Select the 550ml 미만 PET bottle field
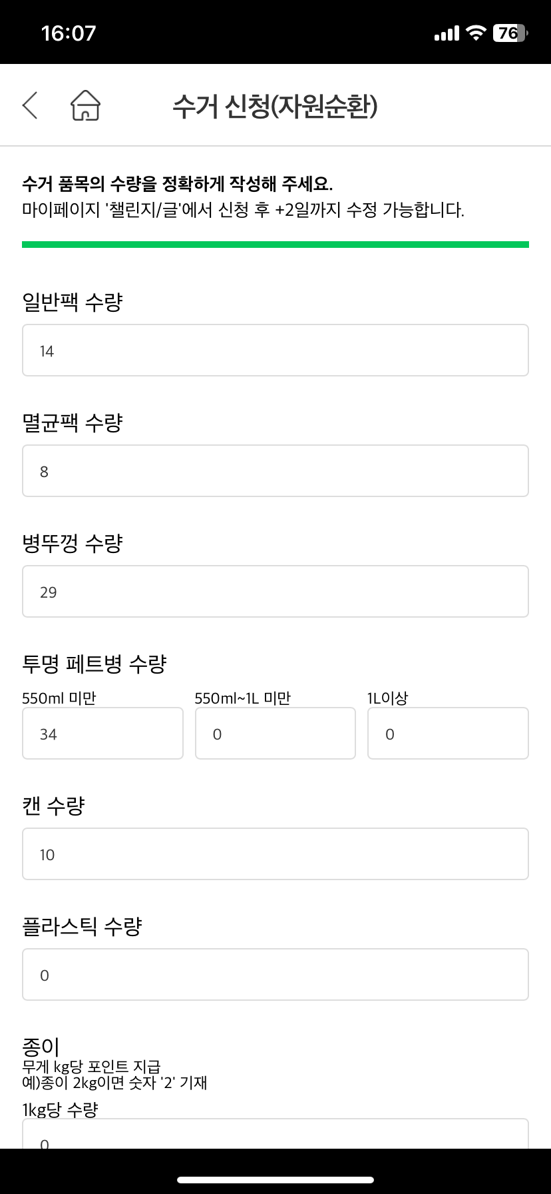 (102, 734)
